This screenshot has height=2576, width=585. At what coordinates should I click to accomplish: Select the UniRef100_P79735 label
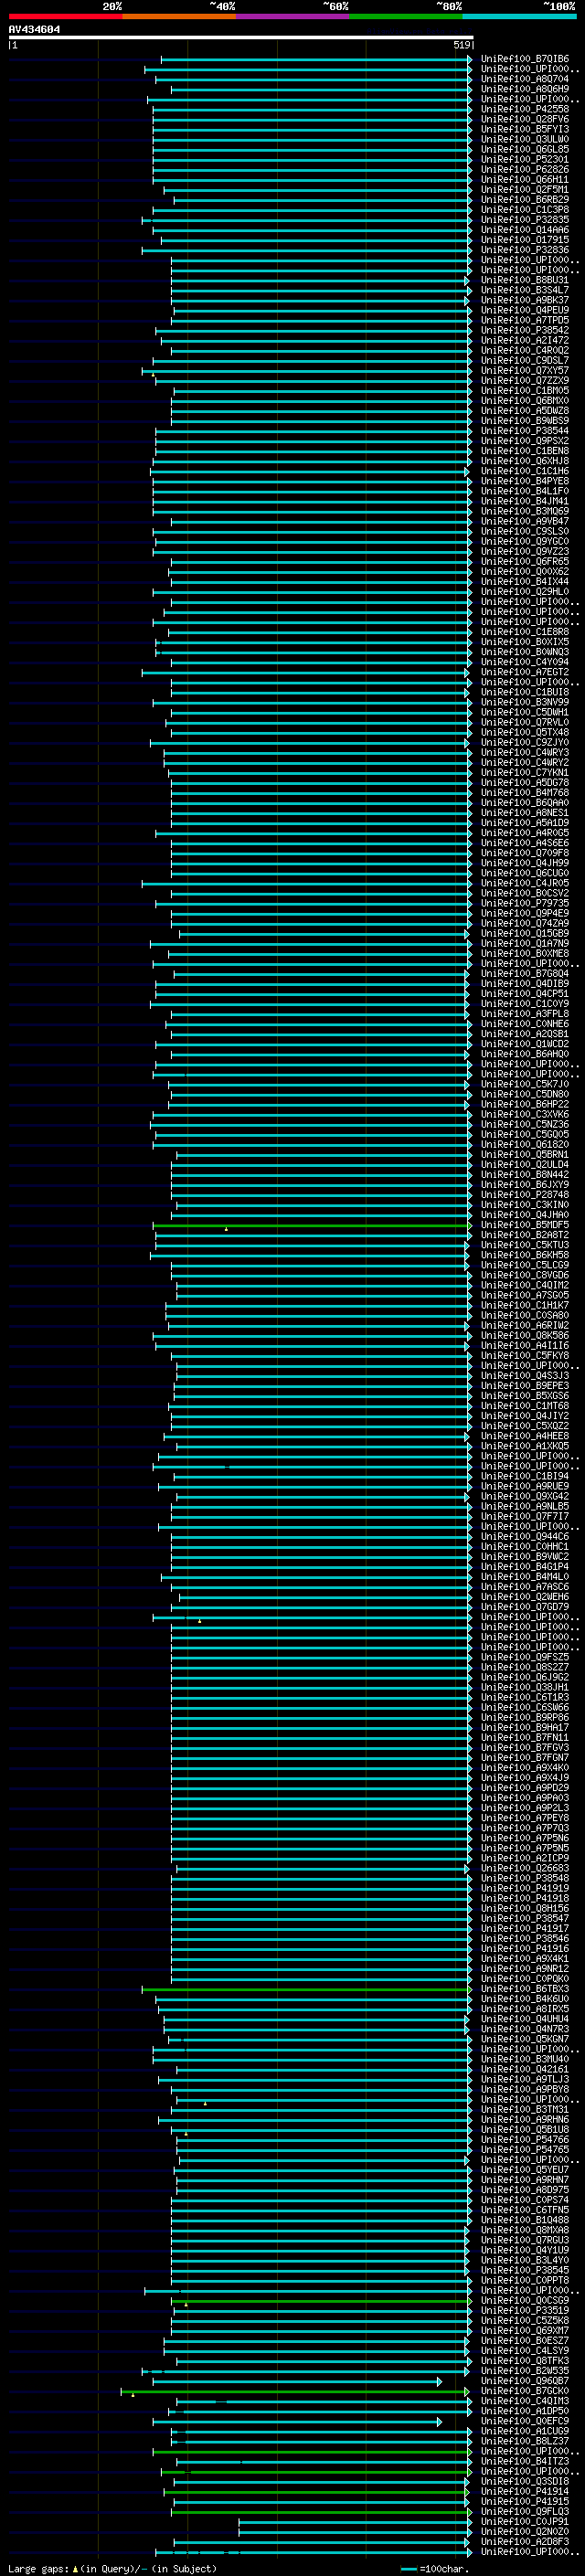(525, 903)
